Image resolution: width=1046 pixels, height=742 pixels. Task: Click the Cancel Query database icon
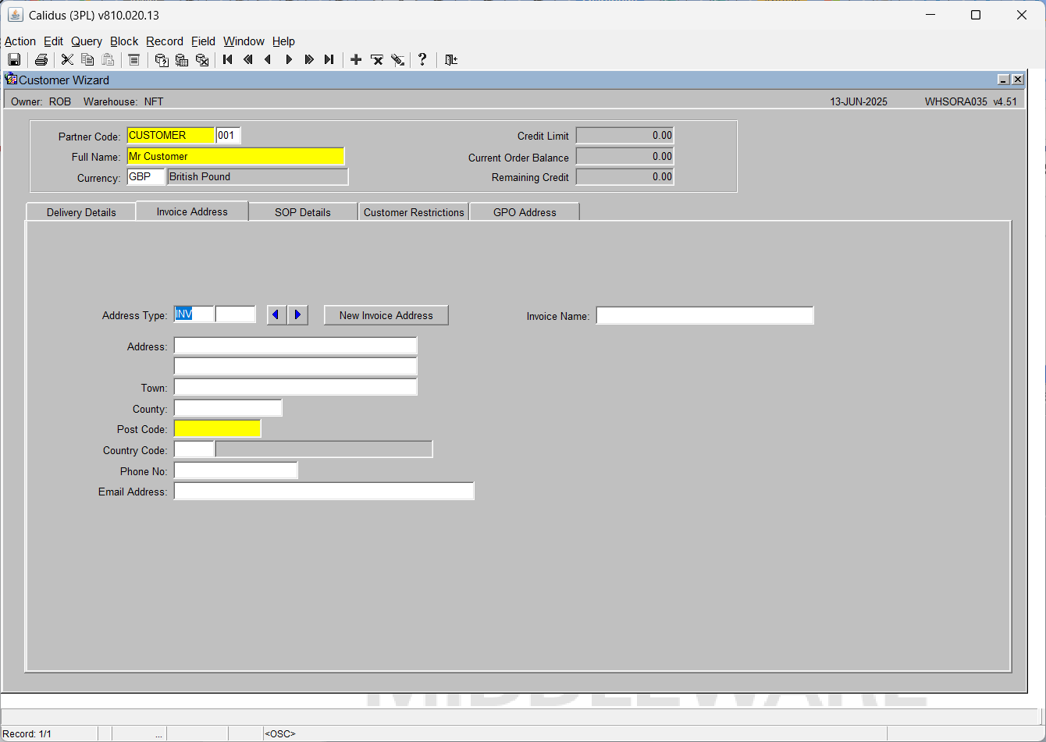(x=202, y=60)
